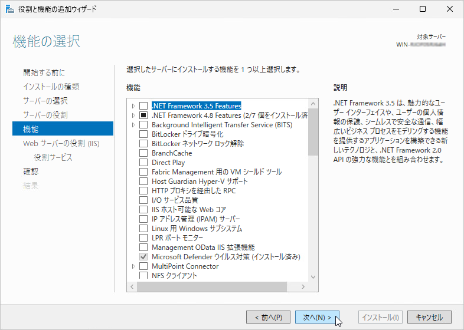Viewport: 464px width, 330px height.
Task: Open the 確認 step in sidebar
Action: [31, 171]
